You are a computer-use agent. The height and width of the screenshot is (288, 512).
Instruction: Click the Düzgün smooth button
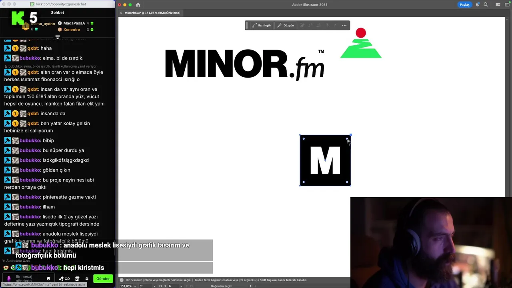pos(286,25)
